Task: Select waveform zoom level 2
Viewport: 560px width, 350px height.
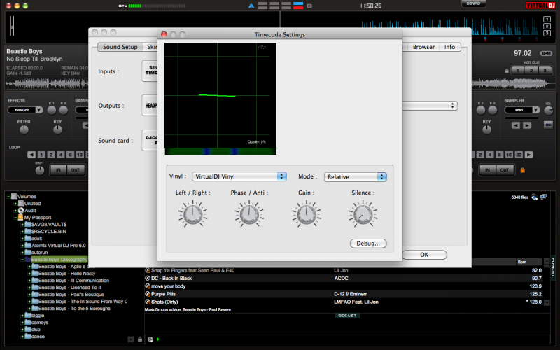Action: pyautogui.click(x=547, y=26)
